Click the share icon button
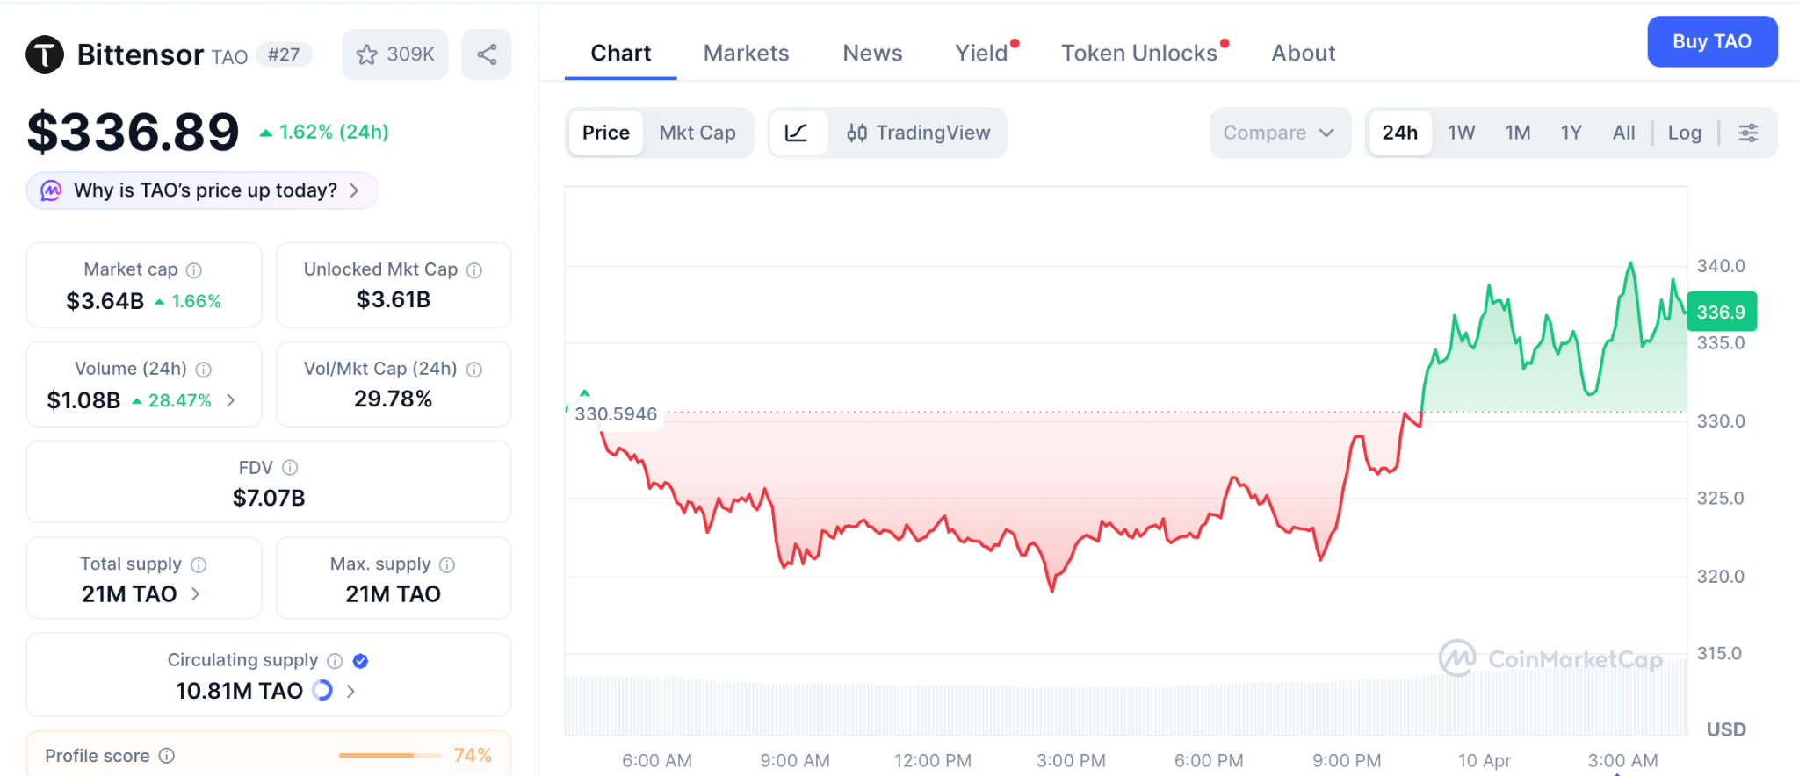Screen dimensions: 1799x776 (487, 54)
